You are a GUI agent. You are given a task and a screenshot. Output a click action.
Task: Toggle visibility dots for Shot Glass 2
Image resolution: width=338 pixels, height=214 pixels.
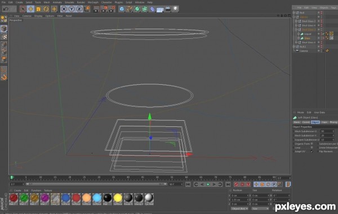[x=322, y=21]
